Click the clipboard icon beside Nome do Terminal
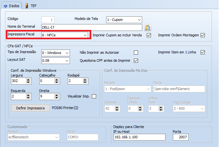This screenshot has height=147, width=219. (148, 27)
